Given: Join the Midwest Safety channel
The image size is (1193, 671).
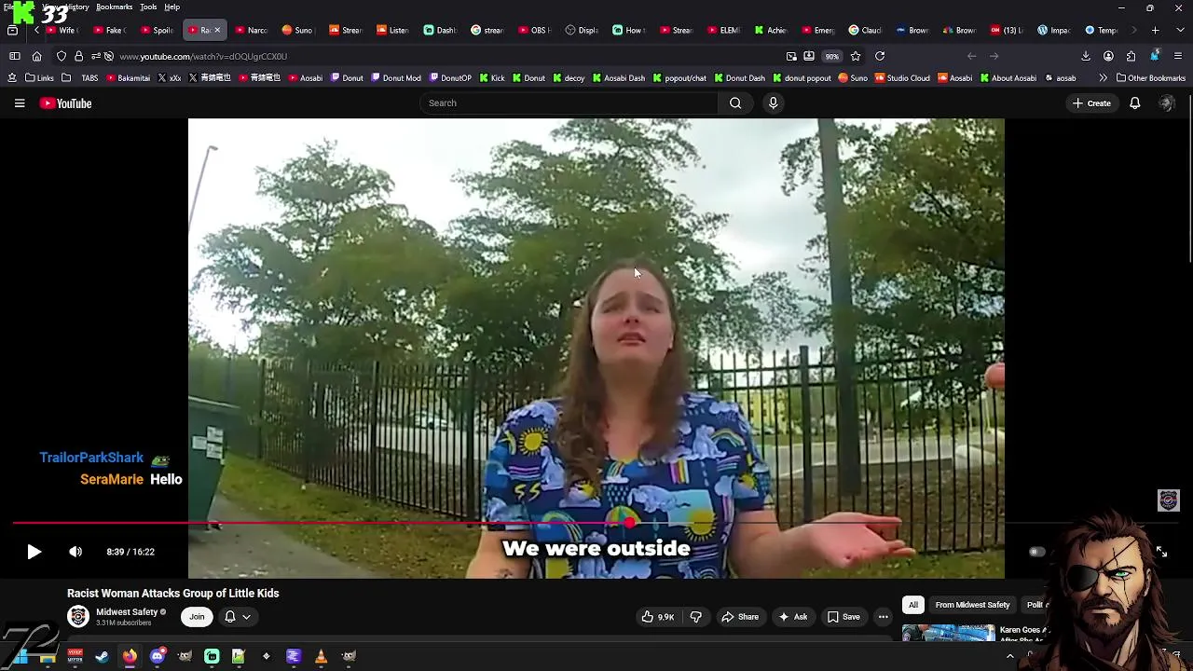Looking at the screenshot, I should point(197,617).
